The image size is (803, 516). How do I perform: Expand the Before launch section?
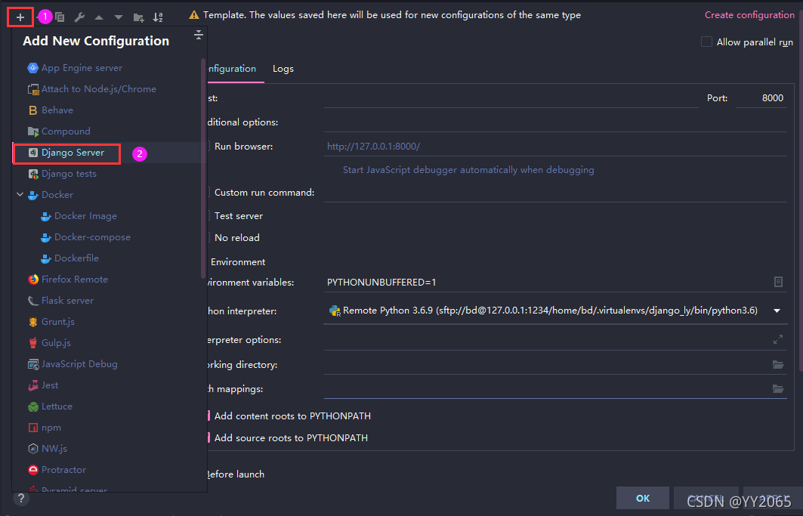pyautogui.click(x=236, y=474)
